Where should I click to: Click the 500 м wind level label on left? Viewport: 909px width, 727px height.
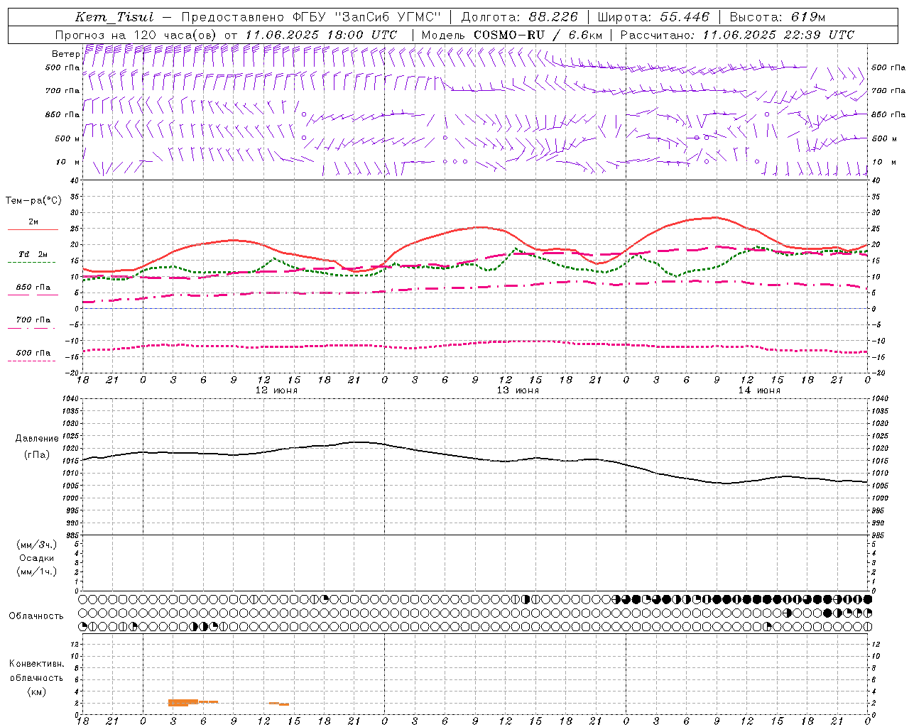(67, 138)
